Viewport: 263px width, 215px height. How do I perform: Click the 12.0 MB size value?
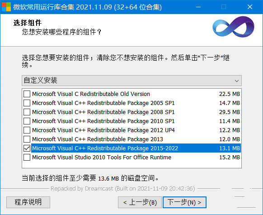tap(230, 139)
